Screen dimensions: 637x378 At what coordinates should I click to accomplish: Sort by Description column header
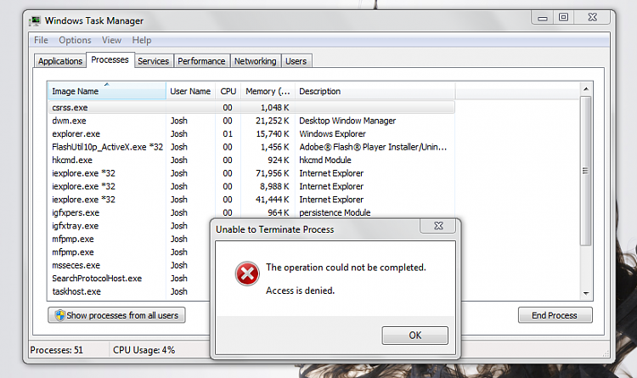(375, 91)
